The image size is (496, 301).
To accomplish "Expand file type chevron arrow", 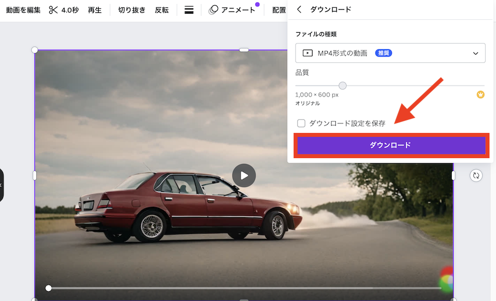I will coord(476,53).
